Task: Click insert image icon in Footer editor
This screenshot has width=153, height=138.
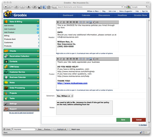Action: [90, 59]
